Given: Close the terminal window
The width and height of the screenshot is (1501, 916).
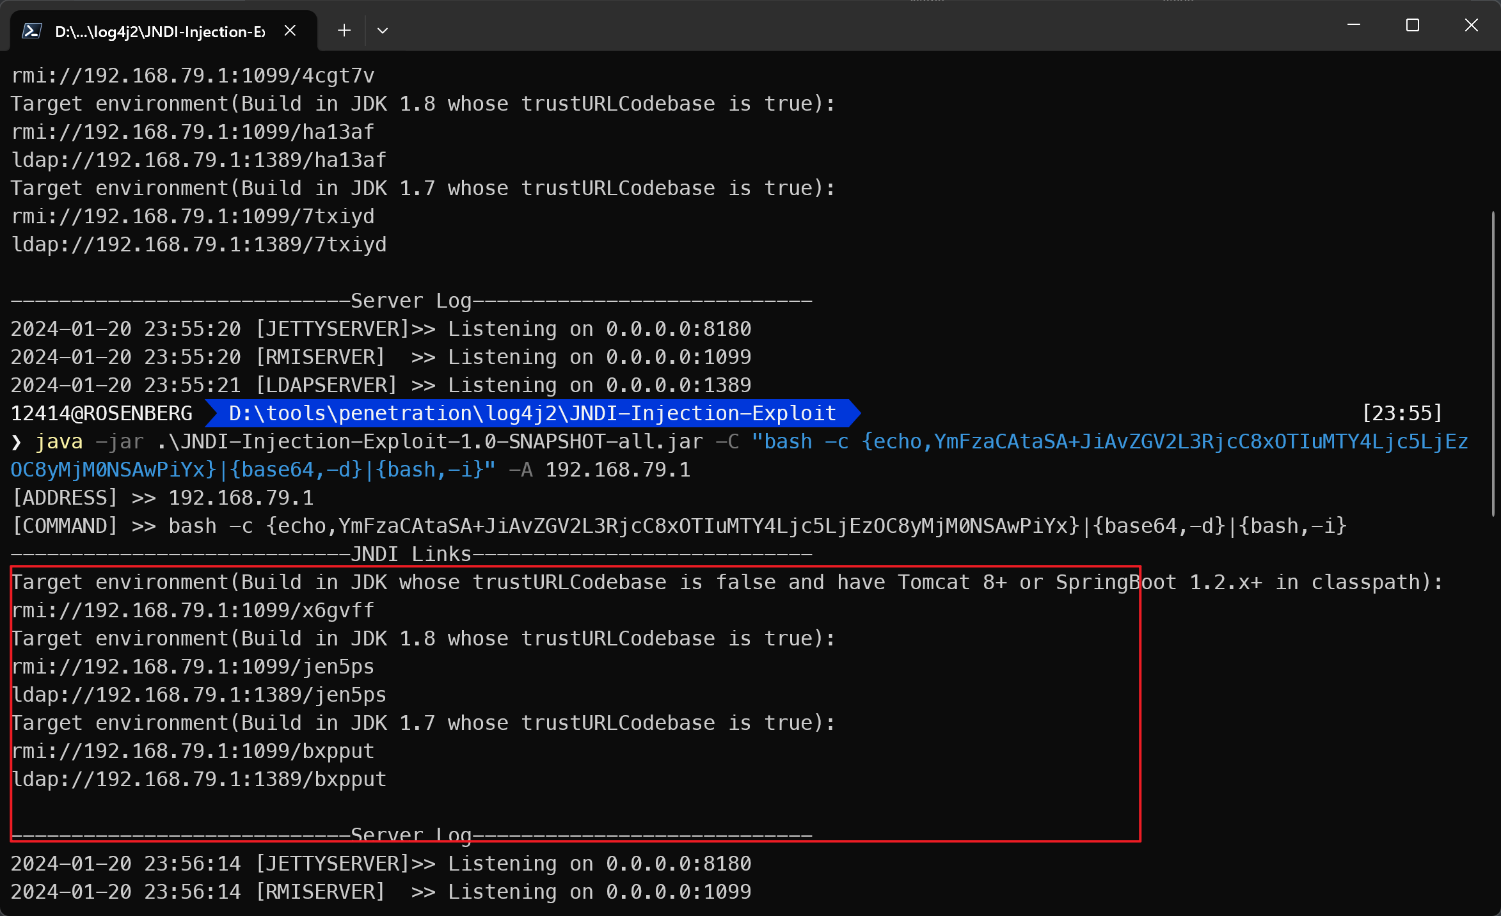Looking at the screenshot, I should 1472,26.
